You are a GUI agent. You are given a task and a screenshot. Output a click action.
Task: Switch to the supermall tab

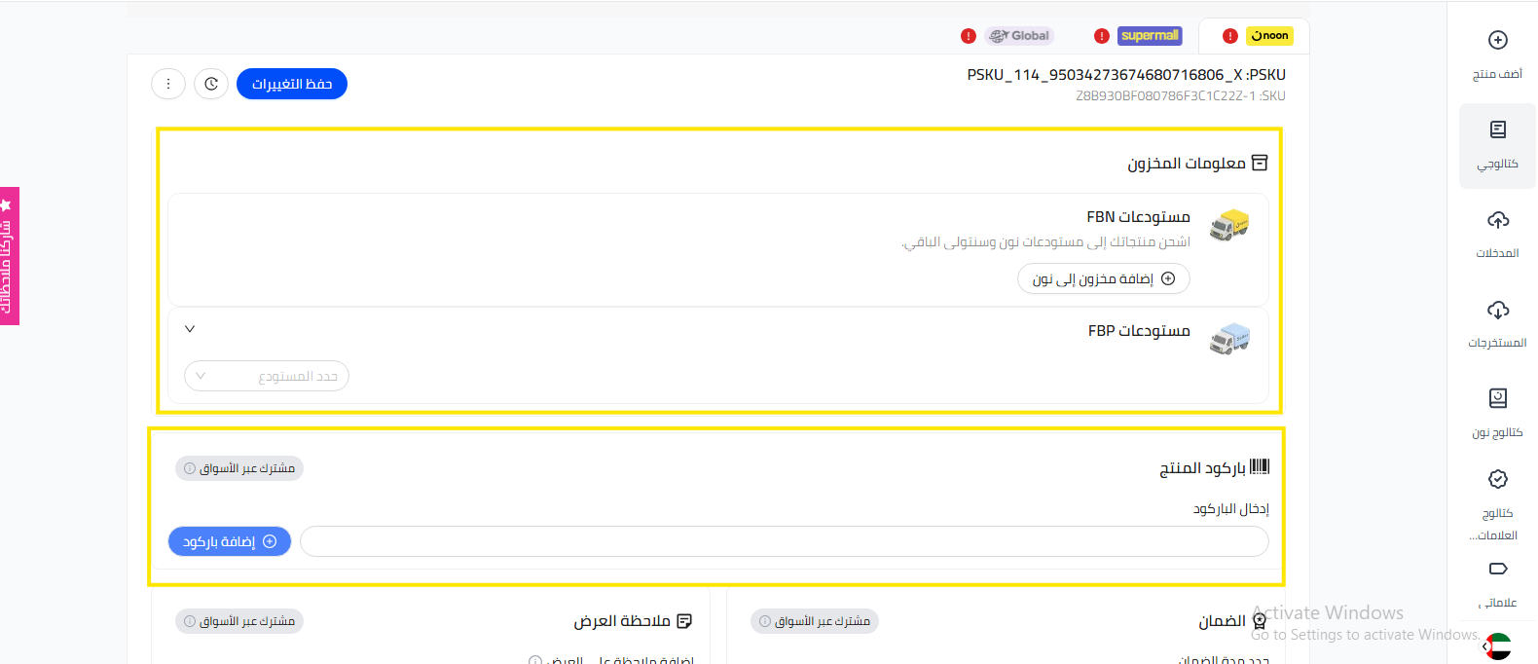pos(1149,36)
